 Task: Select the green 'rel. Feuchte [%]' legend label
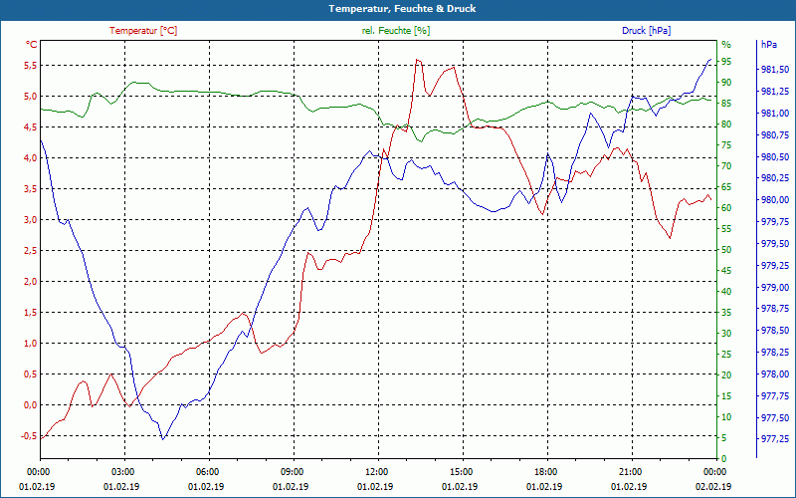coord(395,31)
